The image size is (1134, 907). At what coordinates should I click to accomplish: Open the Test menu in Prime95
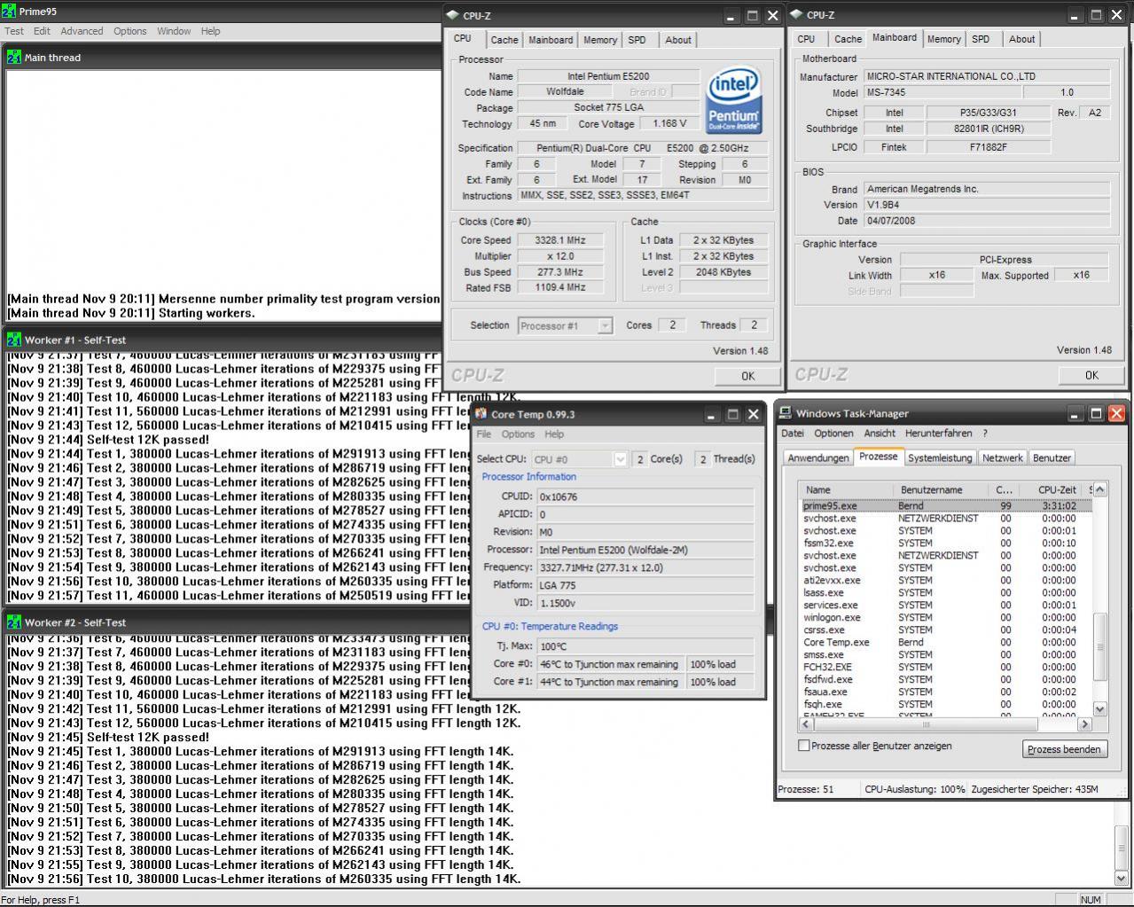pos(14,31)
